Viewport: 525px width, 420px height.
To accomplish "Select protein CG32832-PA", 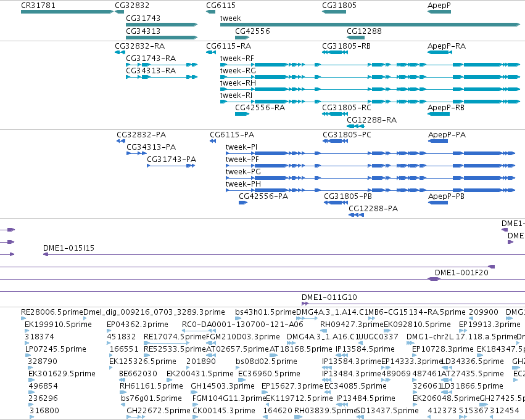I will [121, 141].
